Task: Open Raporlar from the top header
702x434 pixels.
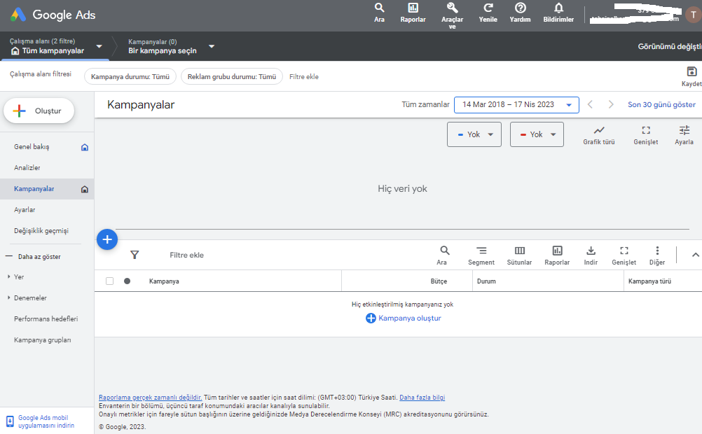Action: [413, 12]
